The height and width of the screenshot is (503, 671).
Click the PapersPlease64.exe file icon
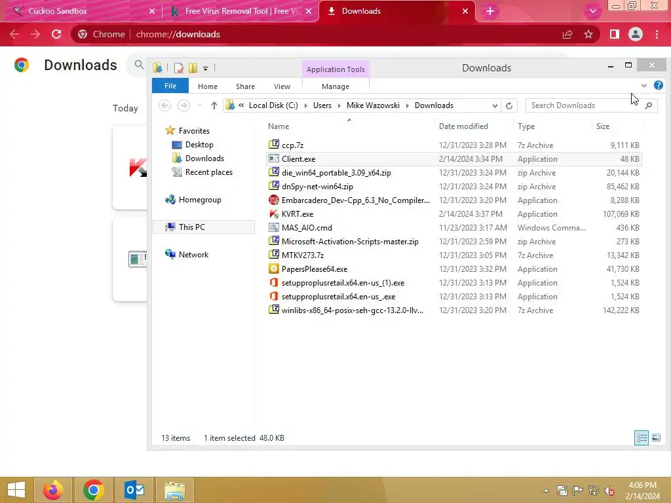click(x=274, y=269)
